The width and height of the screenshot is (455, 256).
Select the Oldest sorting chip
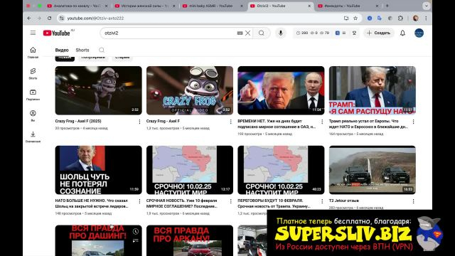[x=122, y=58]
